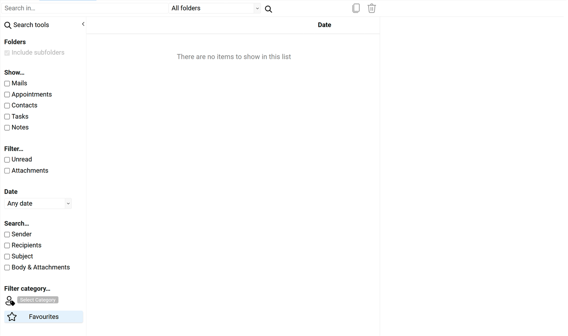Check the Notes checkbox
The width and height of the screenshot is (568, 336).
click(7, 127)
